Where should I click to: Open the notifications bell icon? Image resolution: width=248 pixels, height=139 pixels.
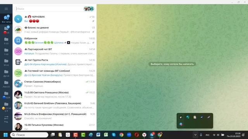pos(243,135)
